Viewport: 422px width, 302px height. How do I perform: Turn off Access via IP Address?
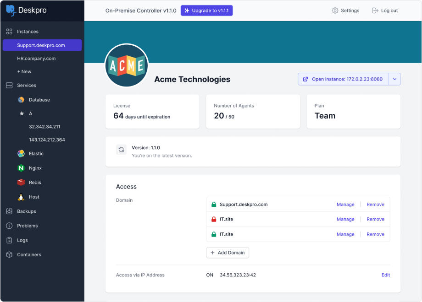click(210, 275)
